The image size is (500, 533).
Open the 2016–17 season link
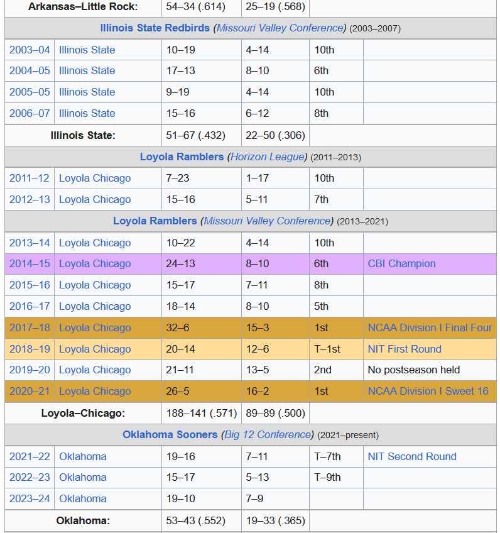point(30,307)
